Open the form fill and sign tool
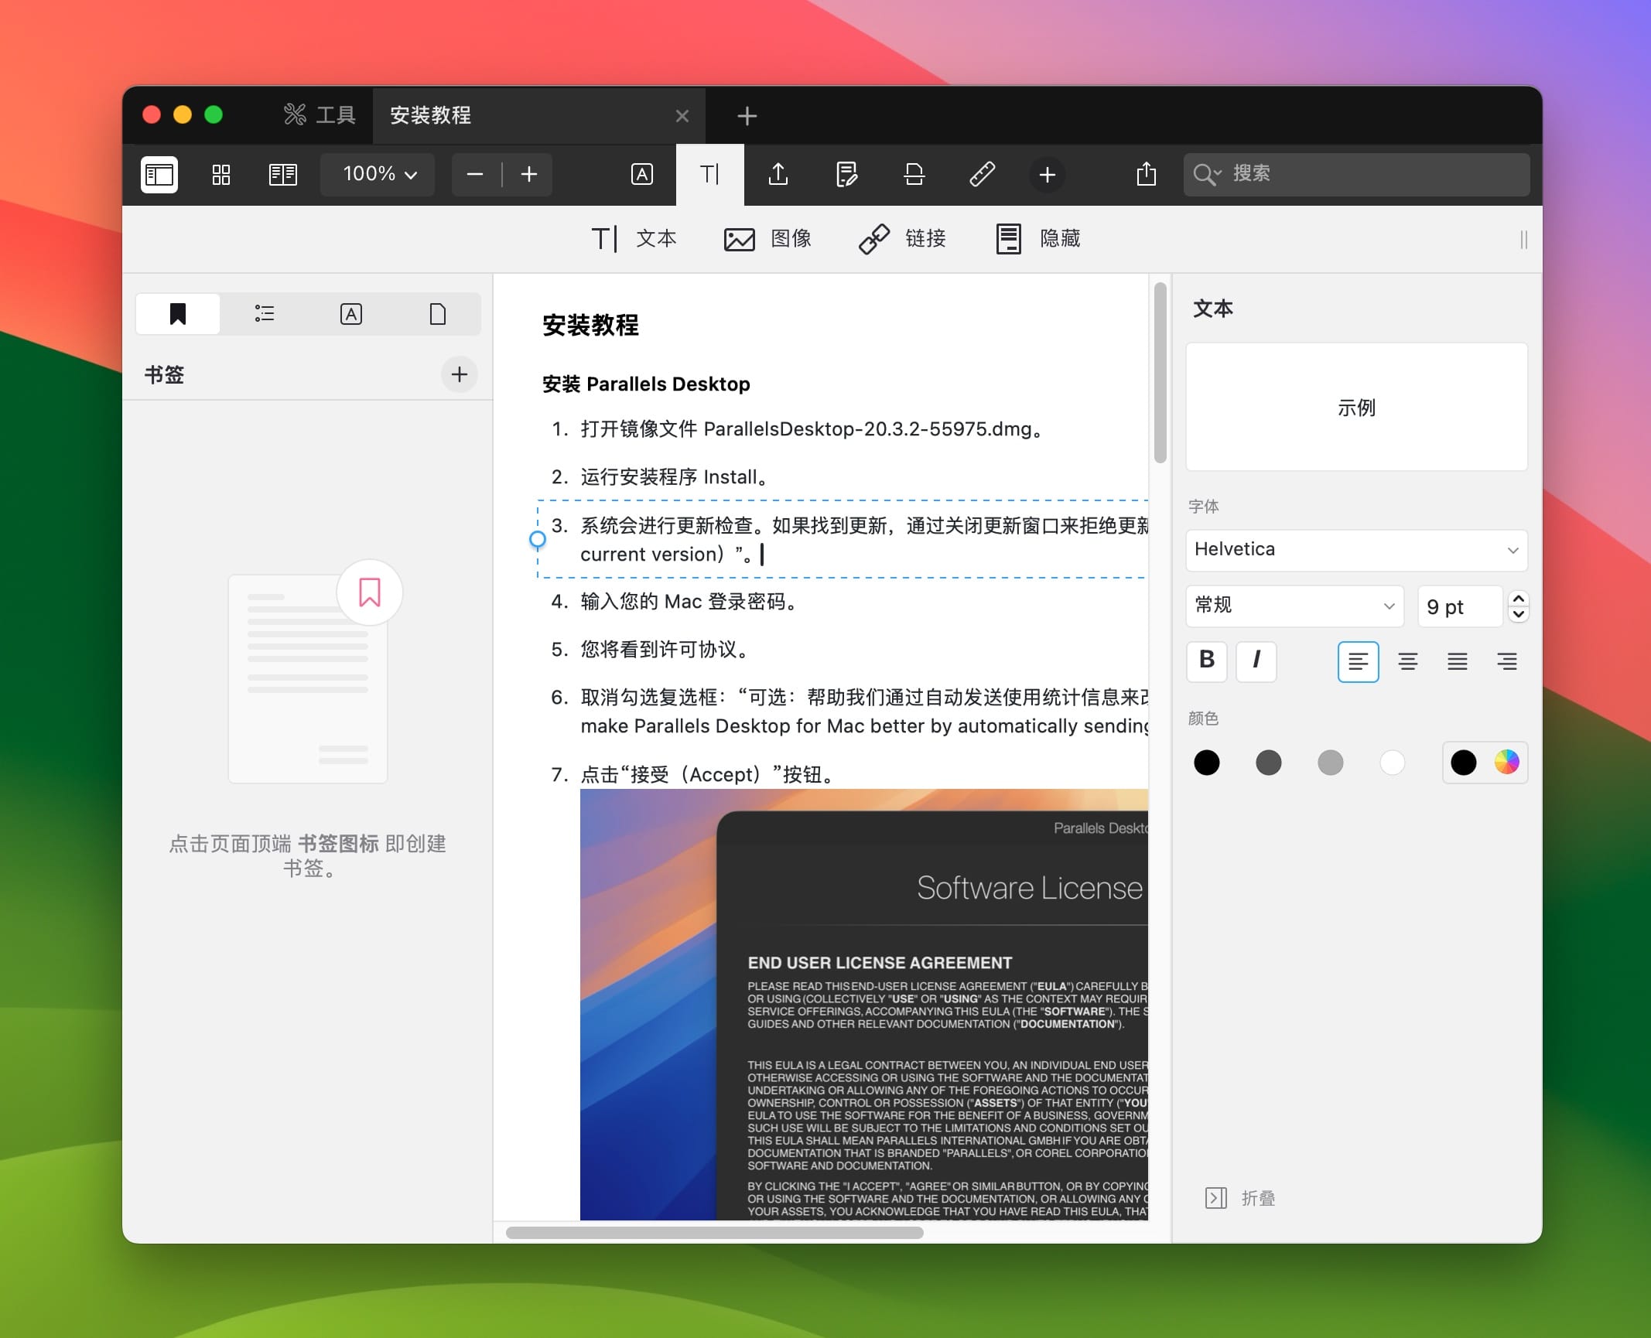The height and width of the screenshot is (1338, 1651). [846, 174]
